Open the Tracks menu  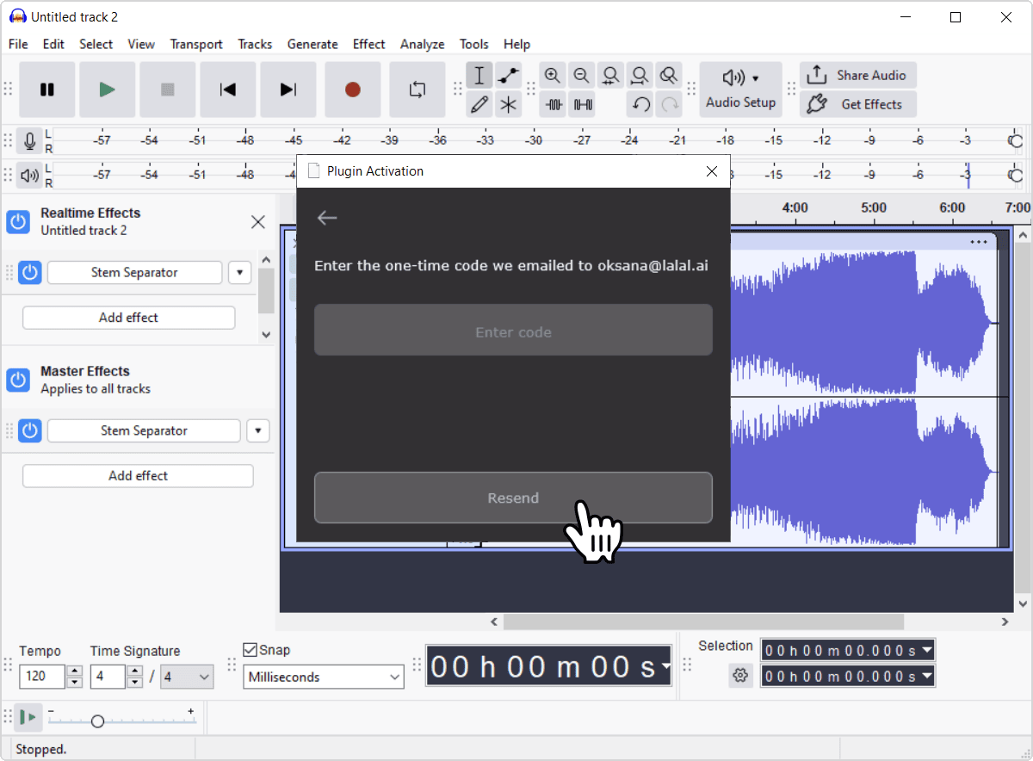click(255, 44)
